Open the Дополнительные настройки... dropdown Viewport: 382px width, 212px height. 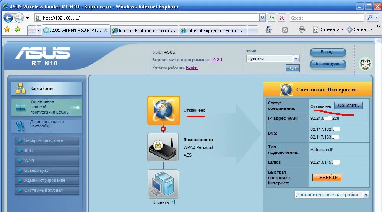click(332, 195)
